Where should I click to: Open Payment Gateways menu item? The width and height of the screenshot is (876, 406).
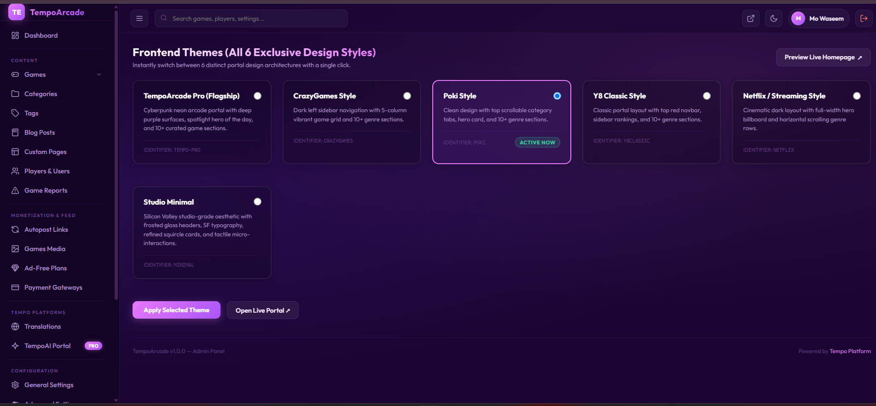click(57, 287)
